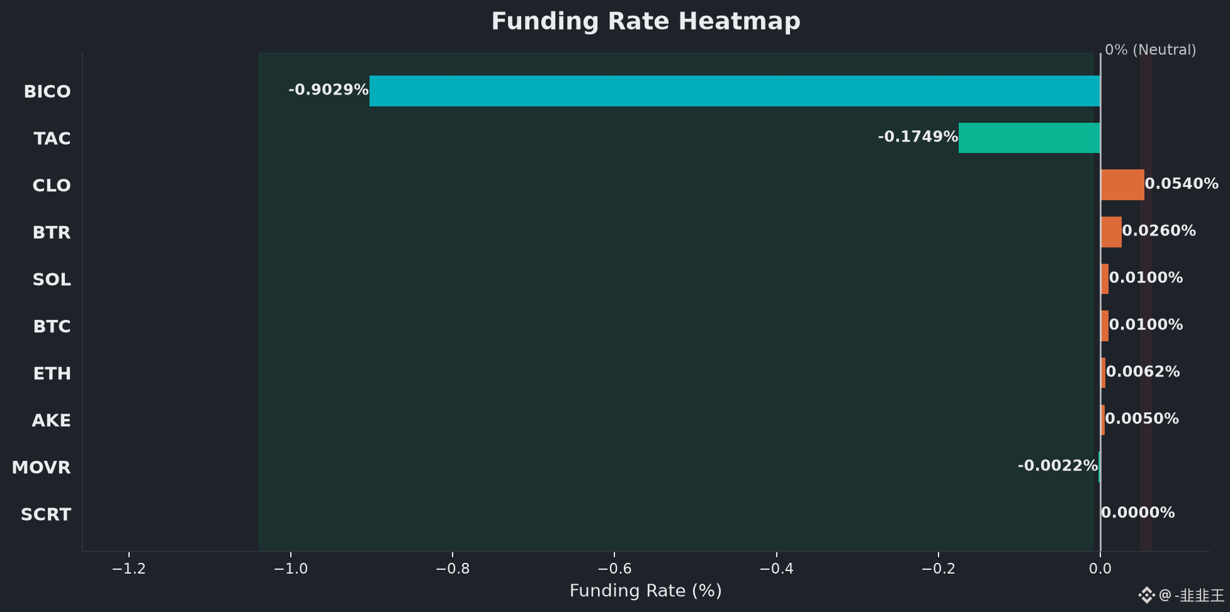Click the -0.1749% value label
Screen dimensions: 1230x612
click(918, 137)
